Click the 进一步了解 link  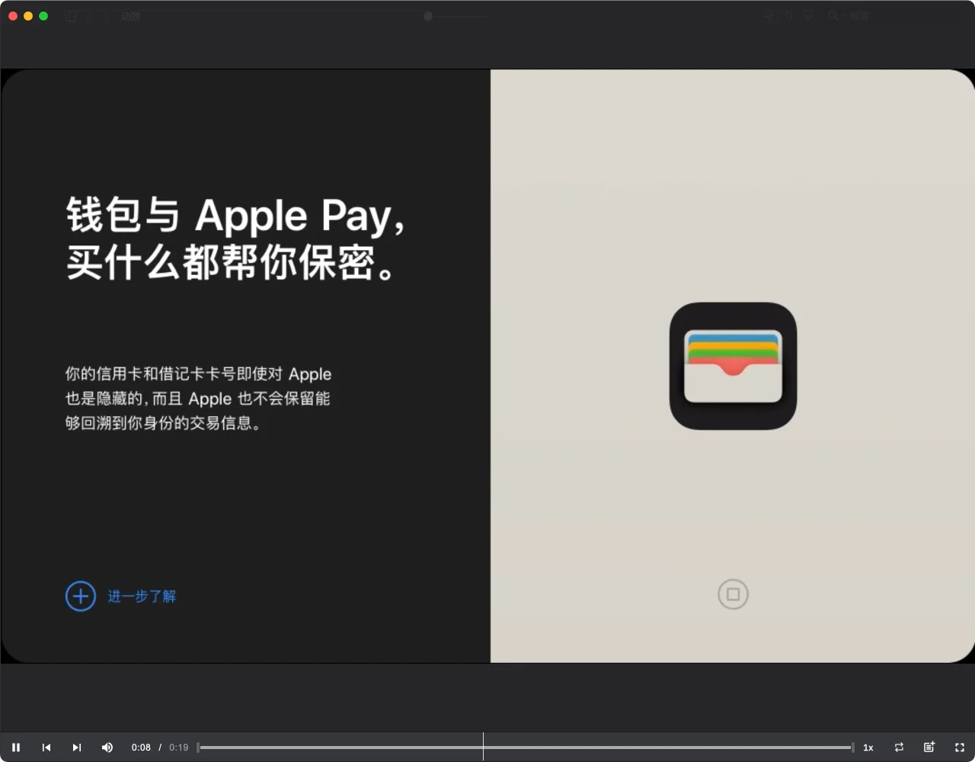pyautogui.click(x=142, y=597)
